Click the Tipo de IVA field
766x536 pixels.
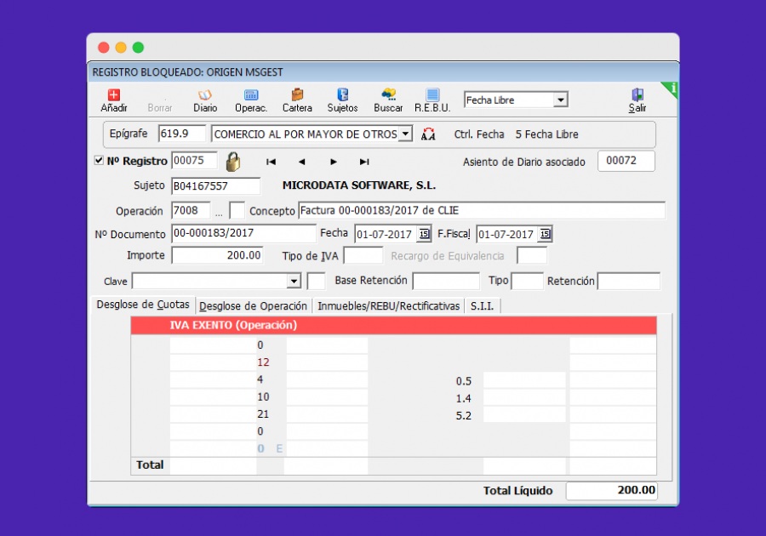point(363,255)
